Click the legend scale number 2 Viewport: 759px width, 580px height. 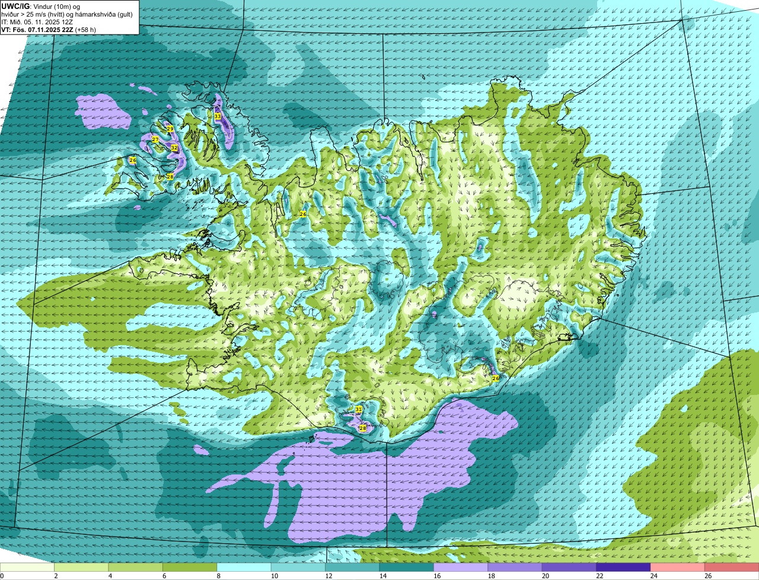point(56,576)
